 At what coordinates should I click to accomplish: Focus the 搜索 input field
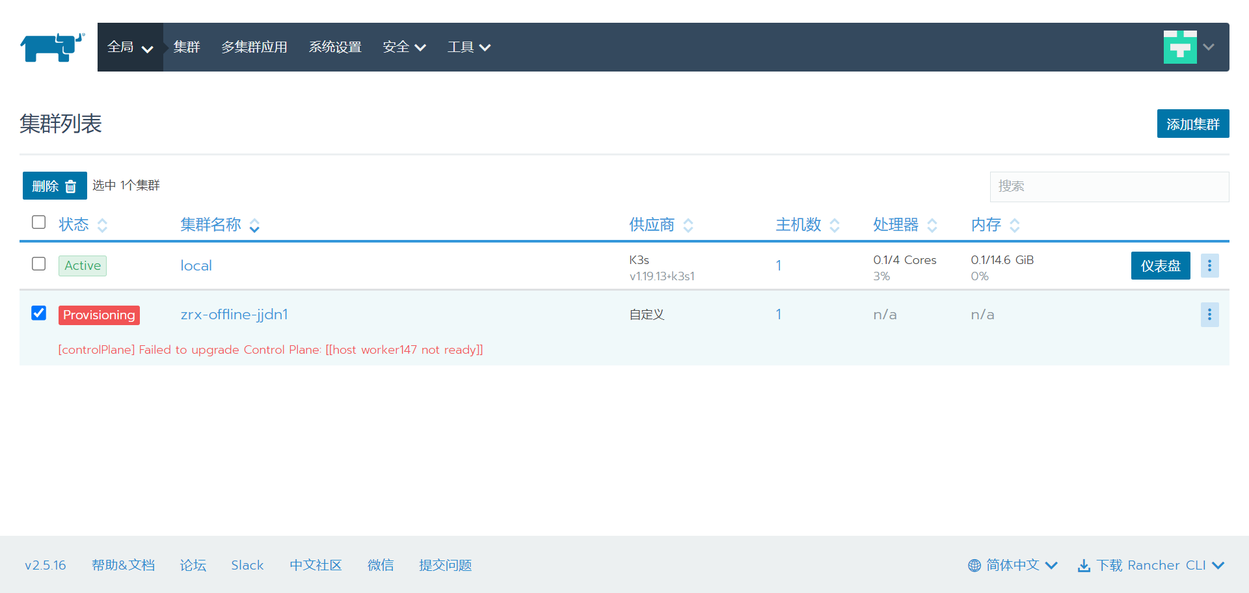tap(1108, 187)
